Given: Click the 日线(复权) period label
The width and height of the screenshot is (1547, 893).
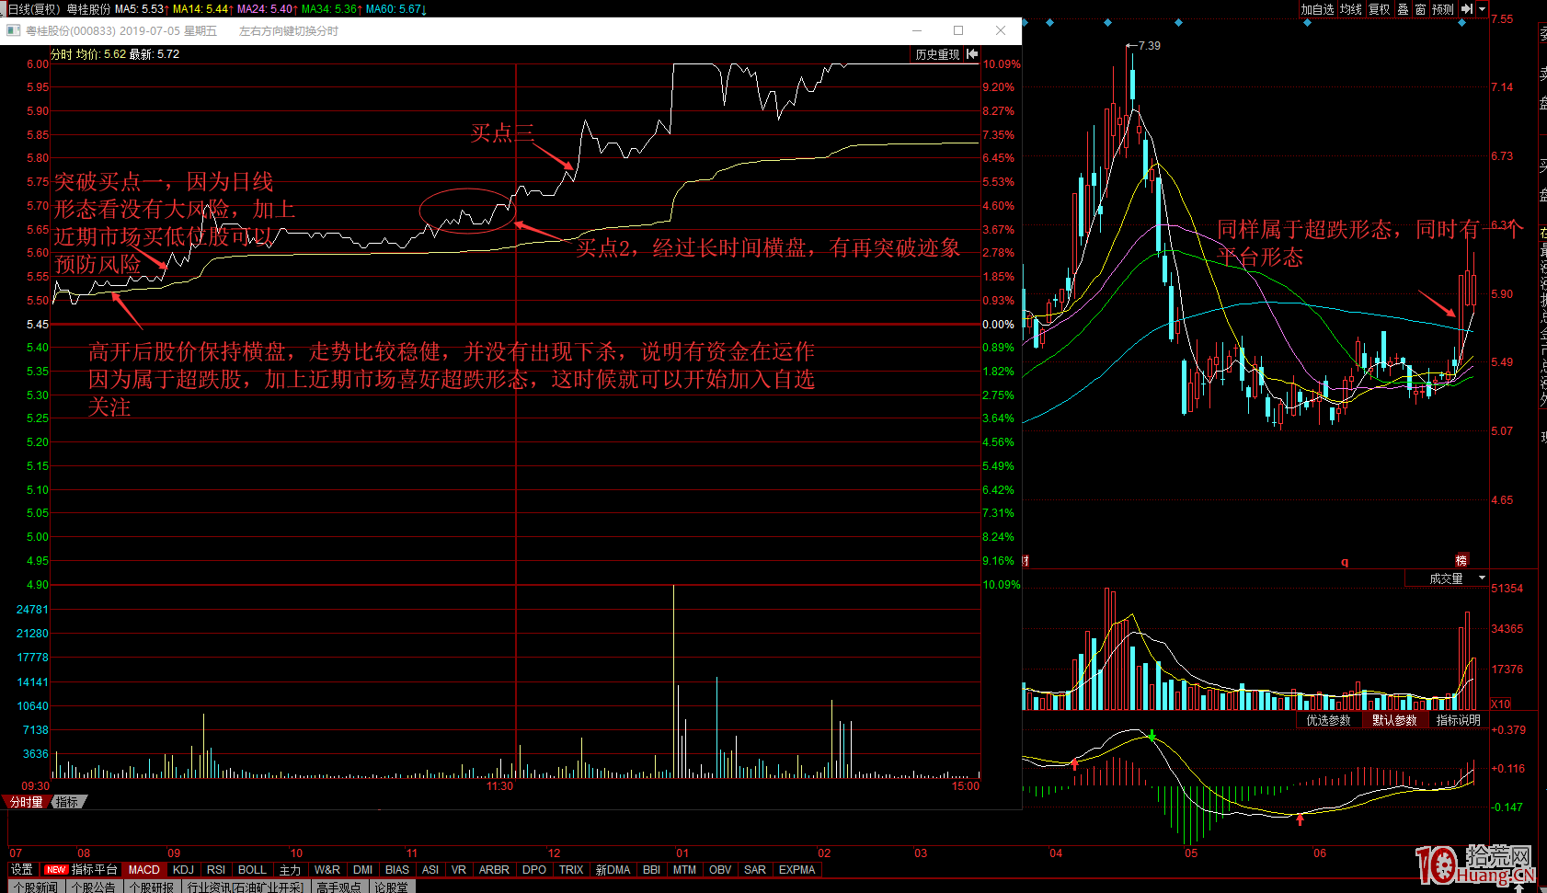Looking at the screenshot, I should [x=34, y=9].
